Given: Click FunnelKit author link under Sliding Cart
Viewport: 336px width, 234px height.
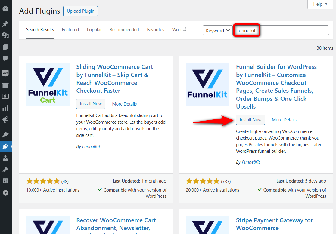Looking at the screenshot, I should click(91, 146).
